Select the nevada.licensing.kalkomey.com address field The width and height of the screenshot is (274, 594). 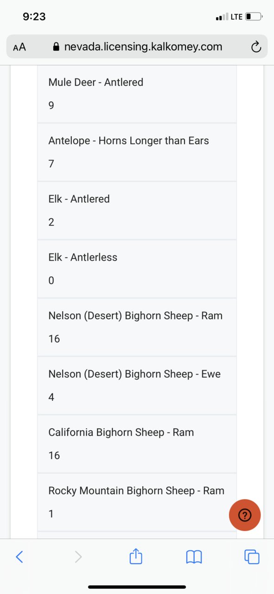tap(137, 46)
